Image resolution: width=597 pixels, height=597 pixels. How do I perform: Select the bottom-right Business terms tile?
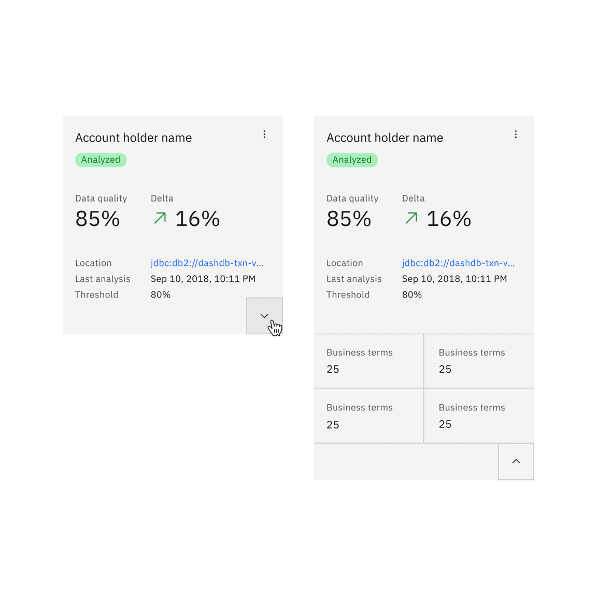point(479,416)
